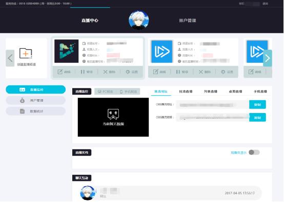Switch to 账户管理 in top navigation
284x202 pixels.
click(x=188, y=20)
